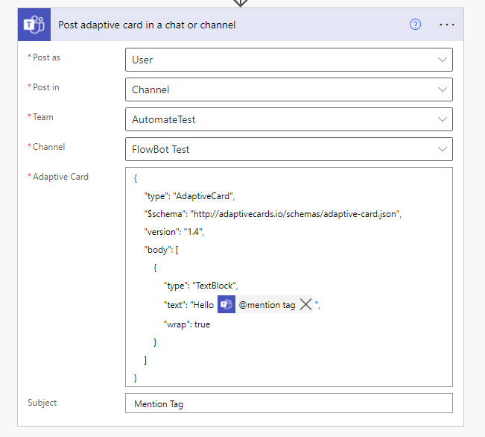
Task: Click the Teams icon inside the mention token
Action: click(x=226, y=305)
